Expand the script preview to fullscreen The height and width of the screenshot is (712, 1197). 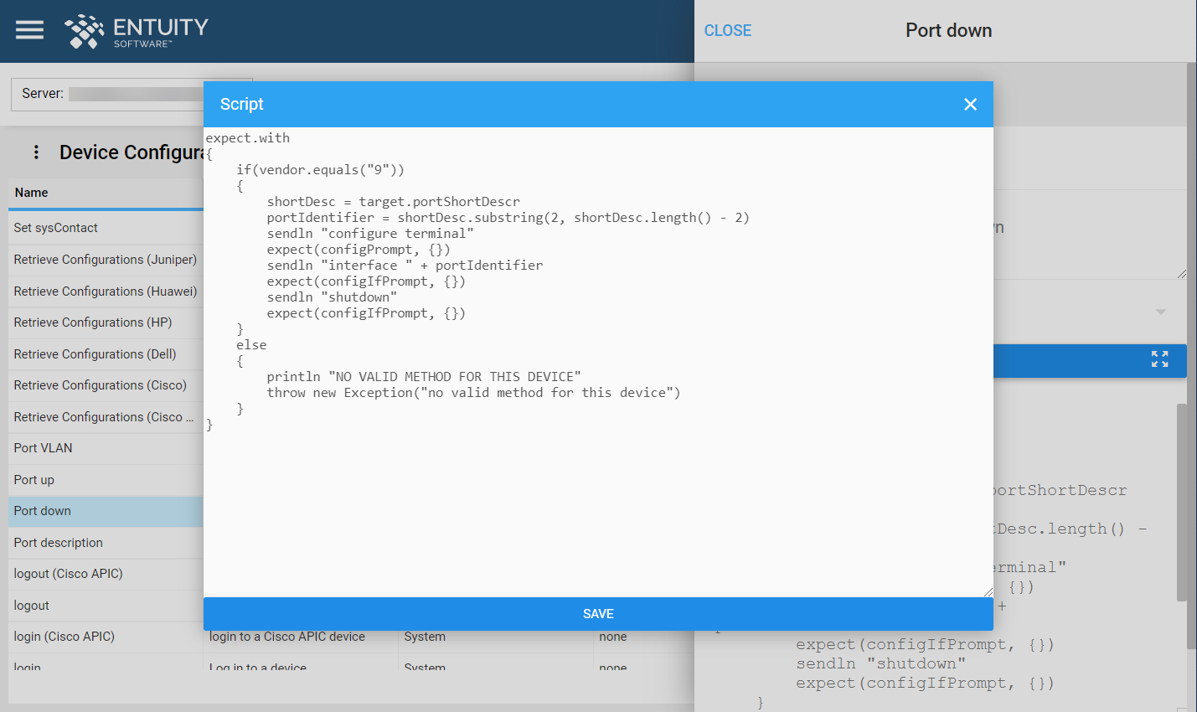click(x=1159, y=359)
